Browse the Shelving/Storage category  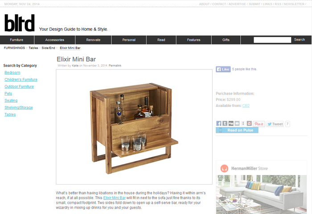tap(19, 107)
